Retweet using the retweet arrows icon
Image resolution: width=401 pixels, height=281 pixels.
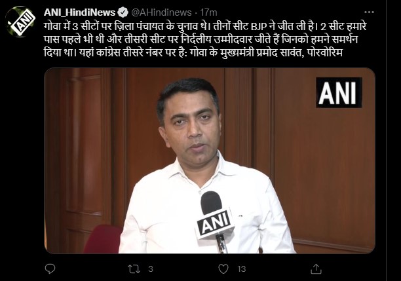point(134,269)
